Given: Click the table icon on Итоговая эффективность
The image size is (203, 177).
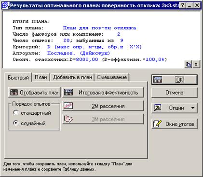Looking at the screenshot, I should [68, 93].
